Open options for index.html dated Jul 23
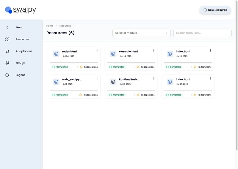The width and height of the screenshot is (238, 169). coord(211,78)
